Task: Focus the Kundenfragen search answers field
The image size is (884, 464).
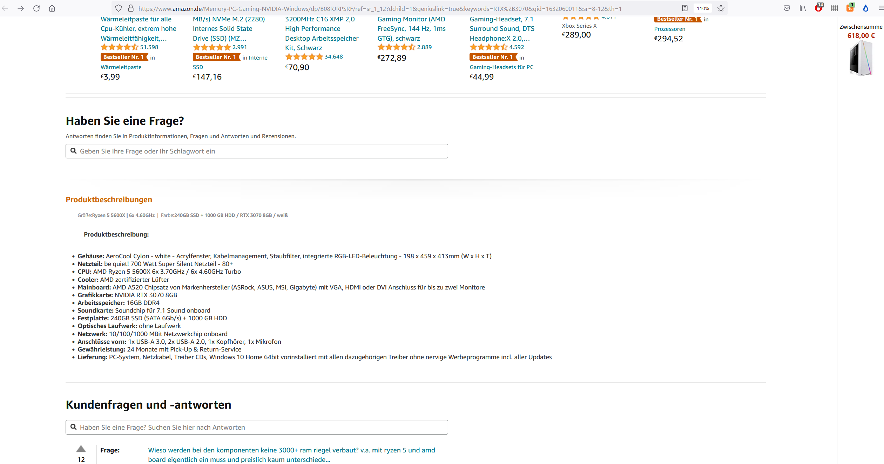Action: pyautogui.click(x=257, y=427)
